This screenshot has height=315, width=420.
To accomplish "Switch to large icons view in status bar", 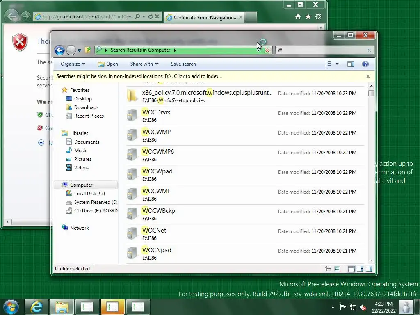I will tap(337, 269).
